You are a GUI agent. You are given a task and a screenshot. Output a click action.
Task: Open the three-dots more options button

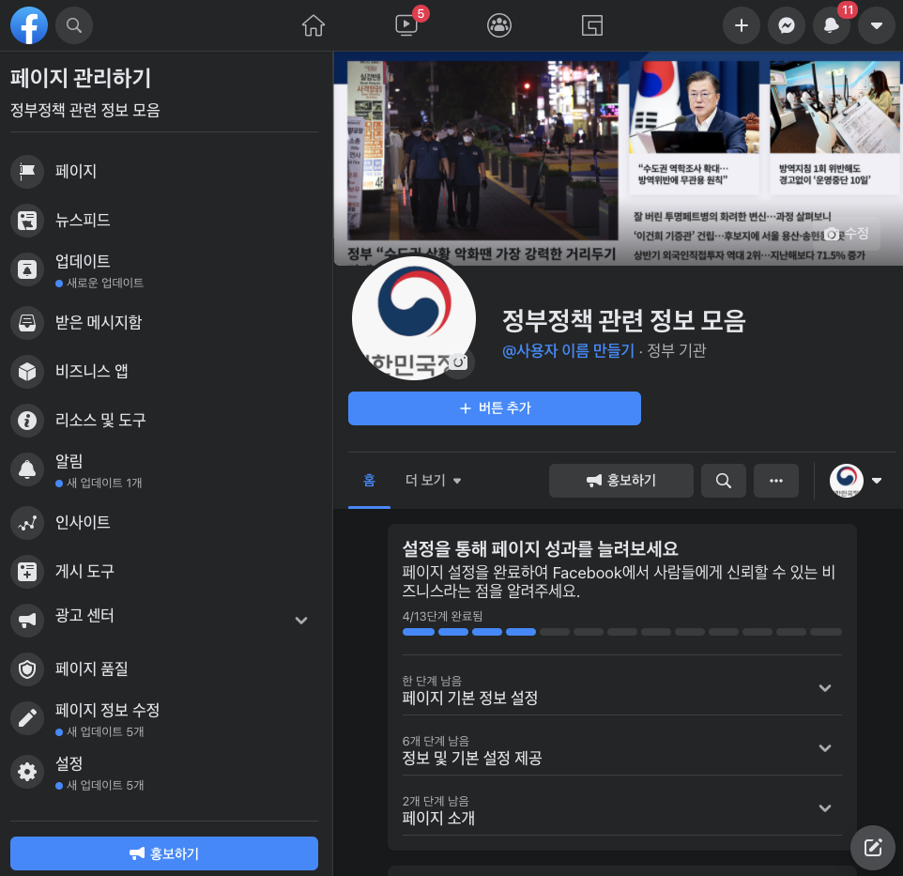(775, 481)
